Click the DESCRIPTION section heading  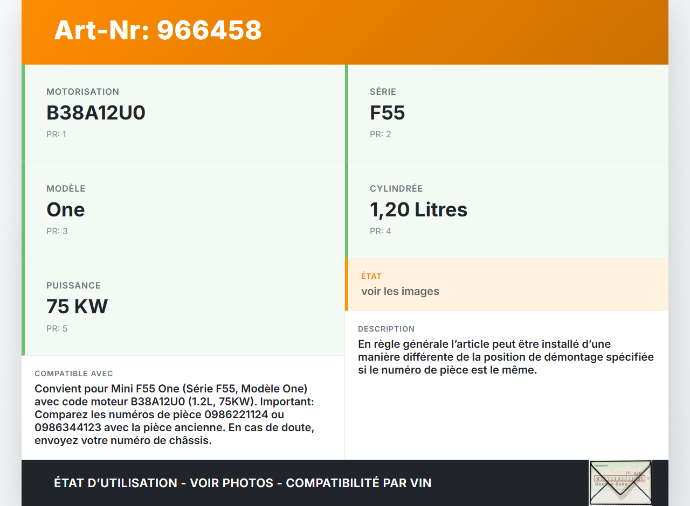pos(386,329)
